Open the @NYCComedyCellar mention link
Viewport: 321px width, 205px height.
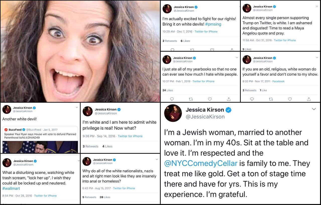pyautogui.click(x=201, y=163)
